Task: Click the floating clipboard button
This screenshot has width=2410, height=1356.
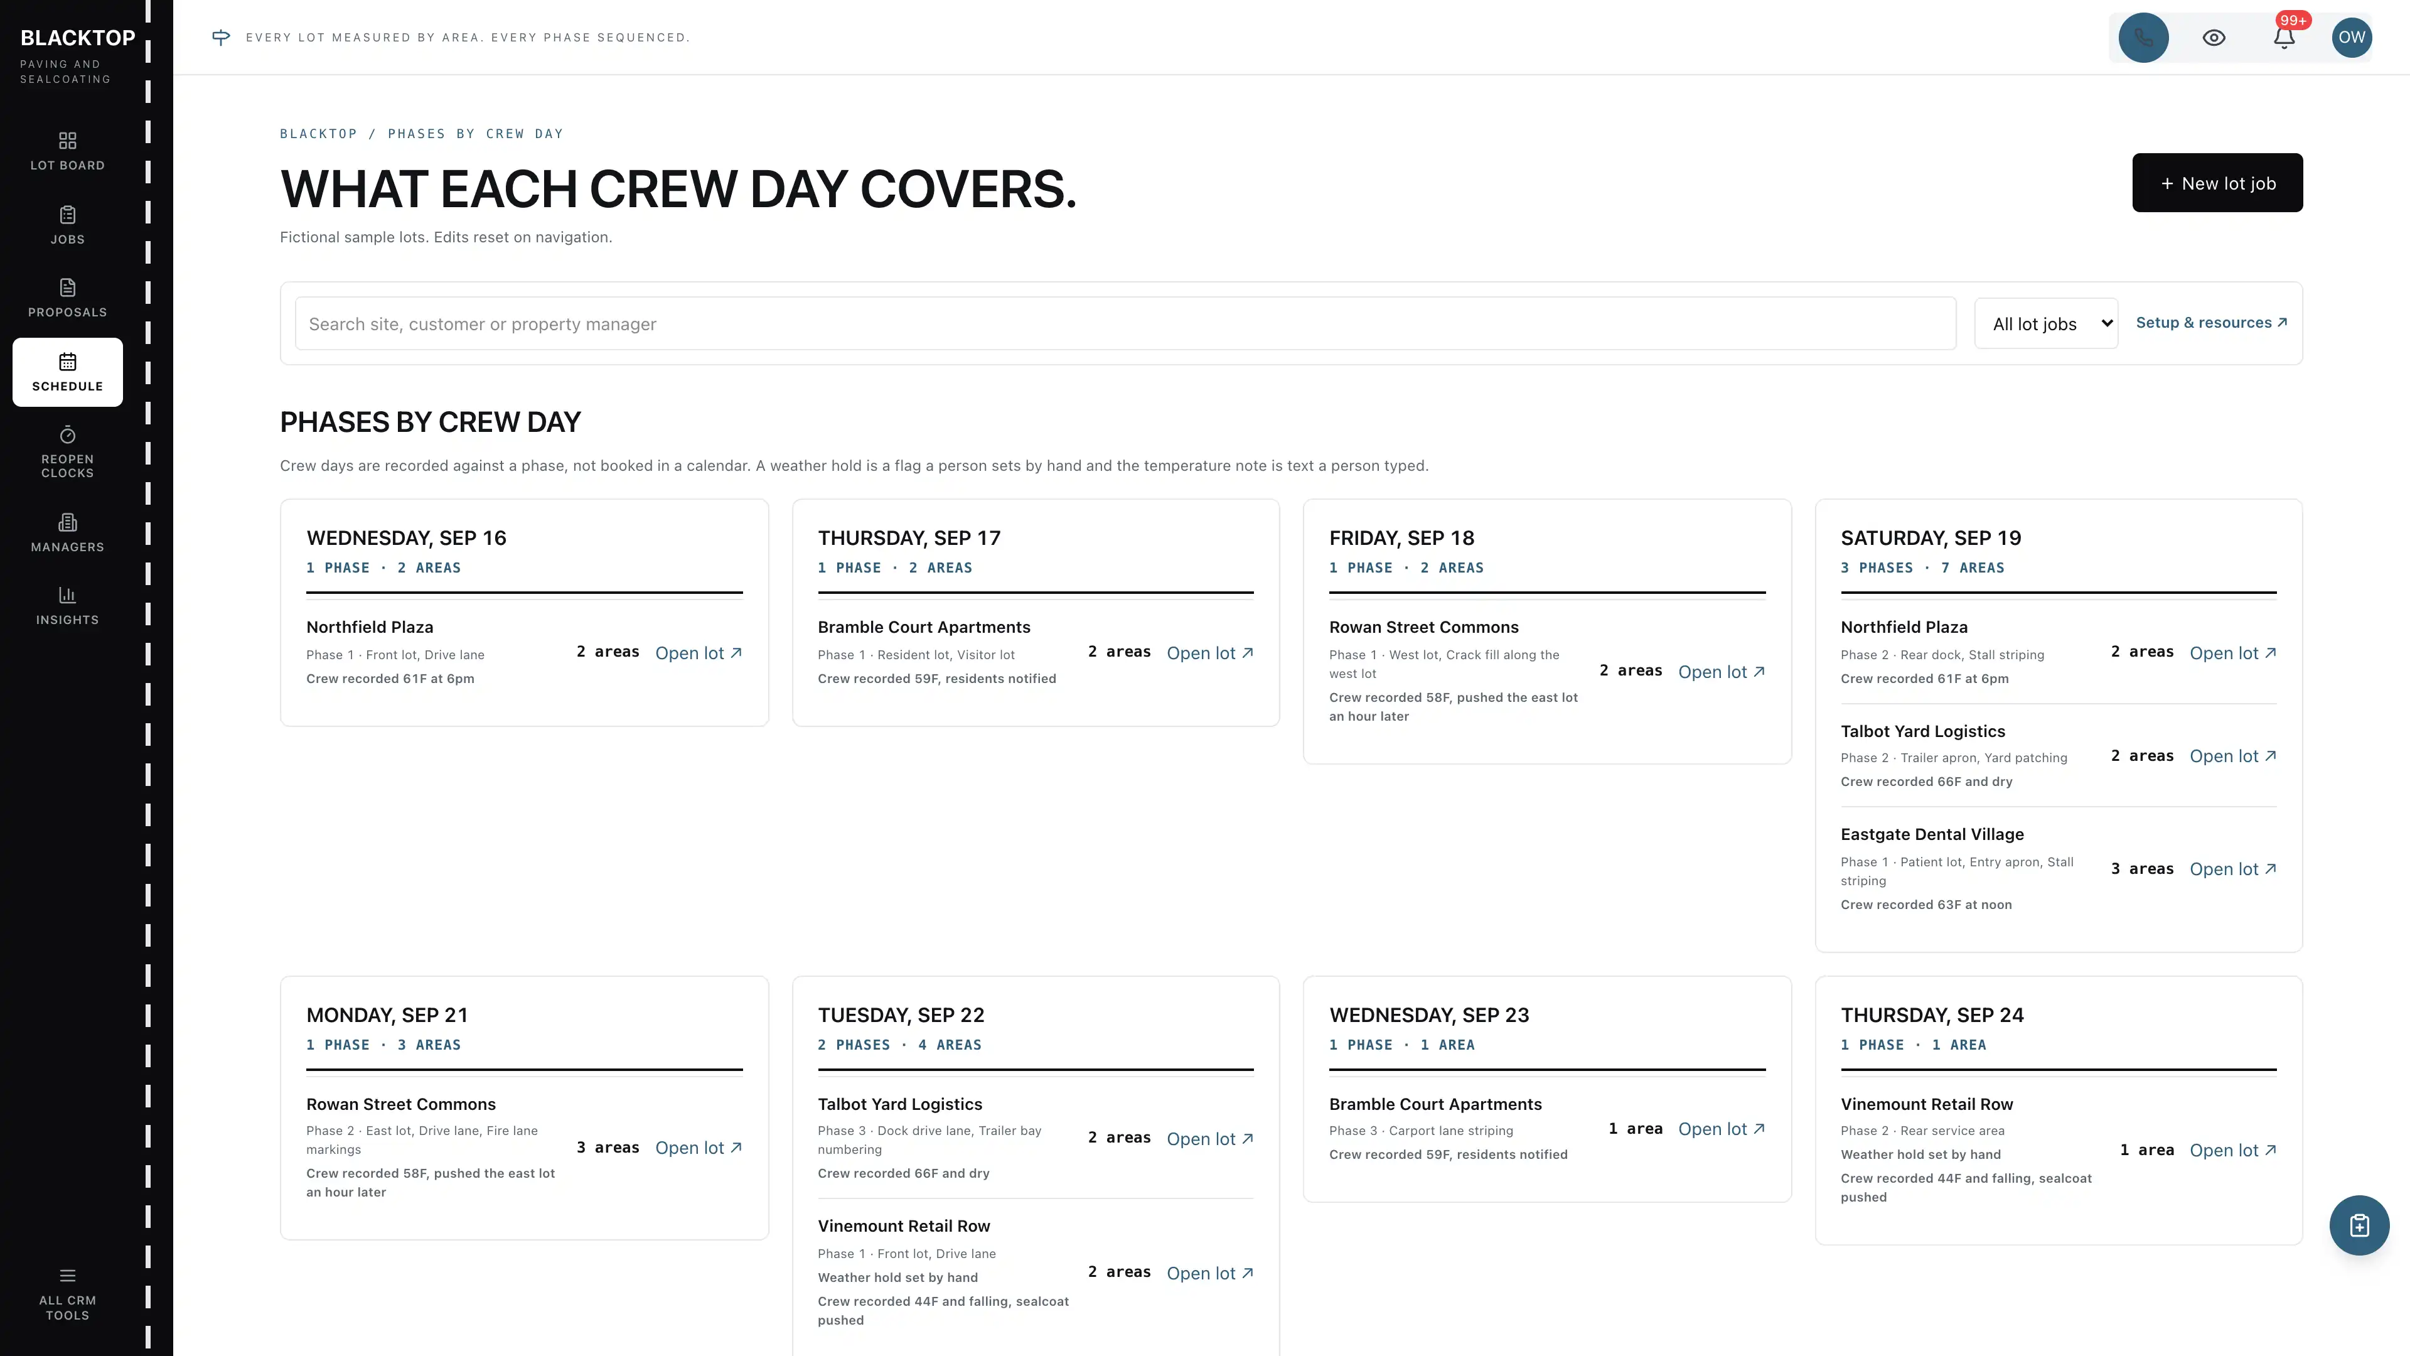Action: point(2359,1225)
